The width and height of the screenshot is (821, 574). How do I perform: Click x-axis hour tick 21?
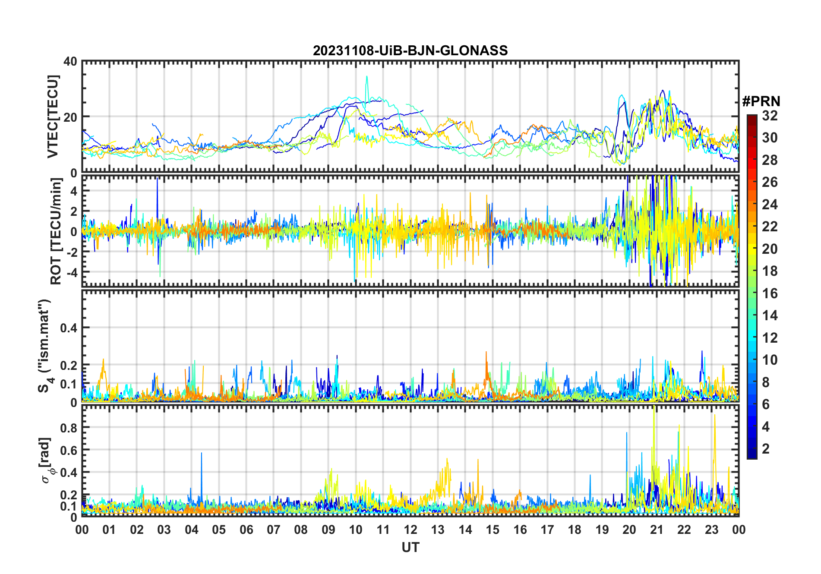coord(657,530)
